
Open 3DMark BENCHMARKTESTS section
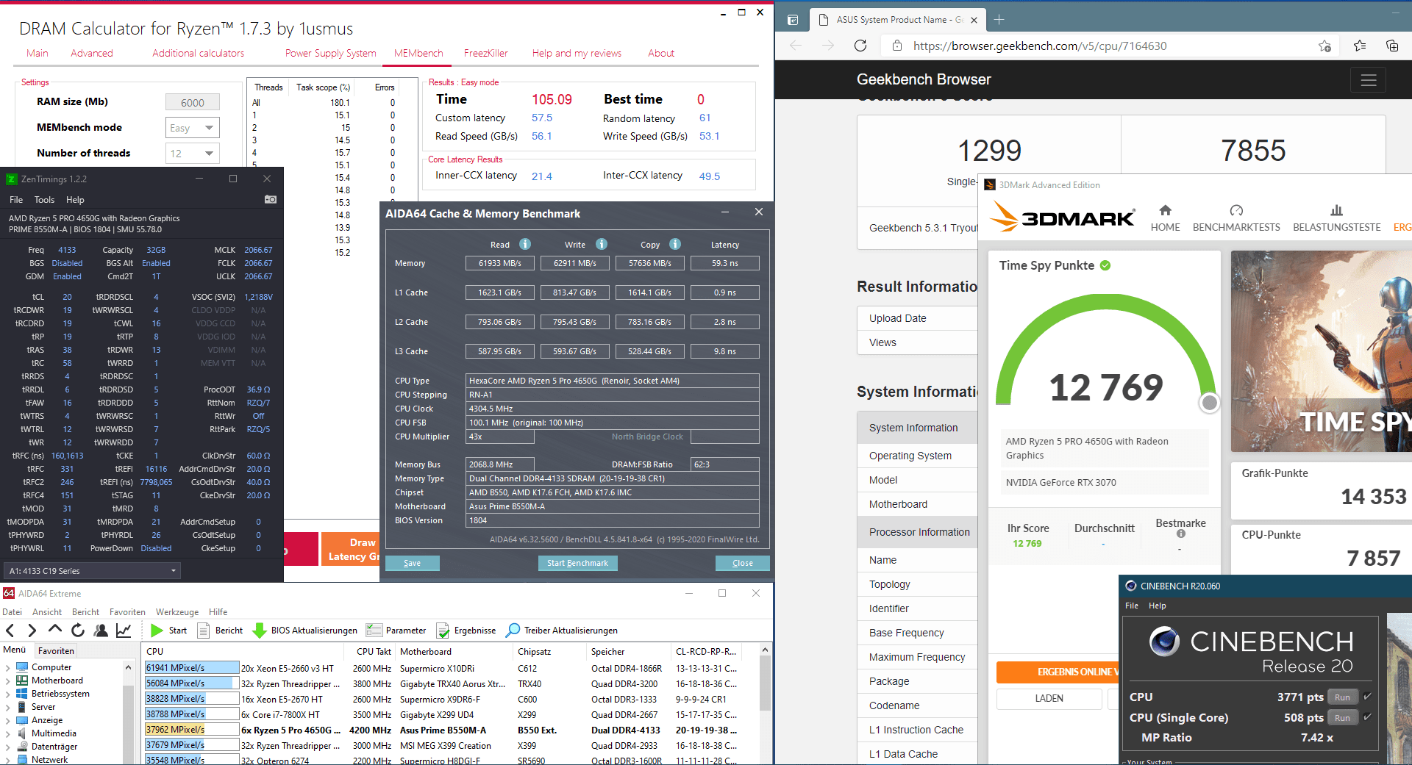click(x=1236, y=218)
